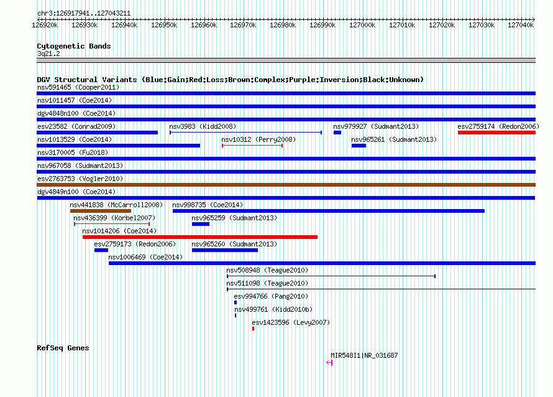The height and width of the screenshot is (397, 553).
Task: Click the nsv511098 thin black interval line
Action: pyautogui.click(x=382, y=289)
